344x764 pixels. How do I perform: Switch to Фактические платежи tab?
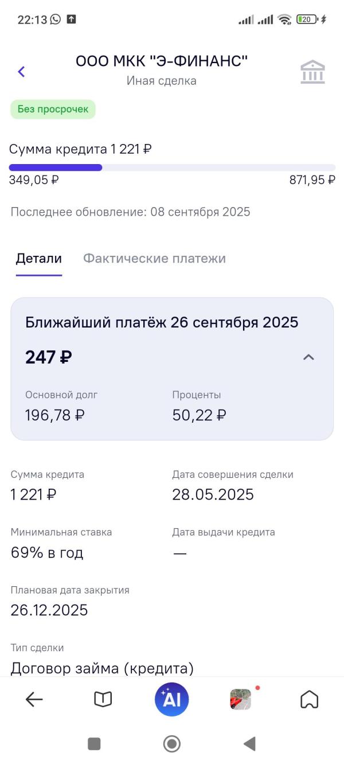(x=154, y=258)
